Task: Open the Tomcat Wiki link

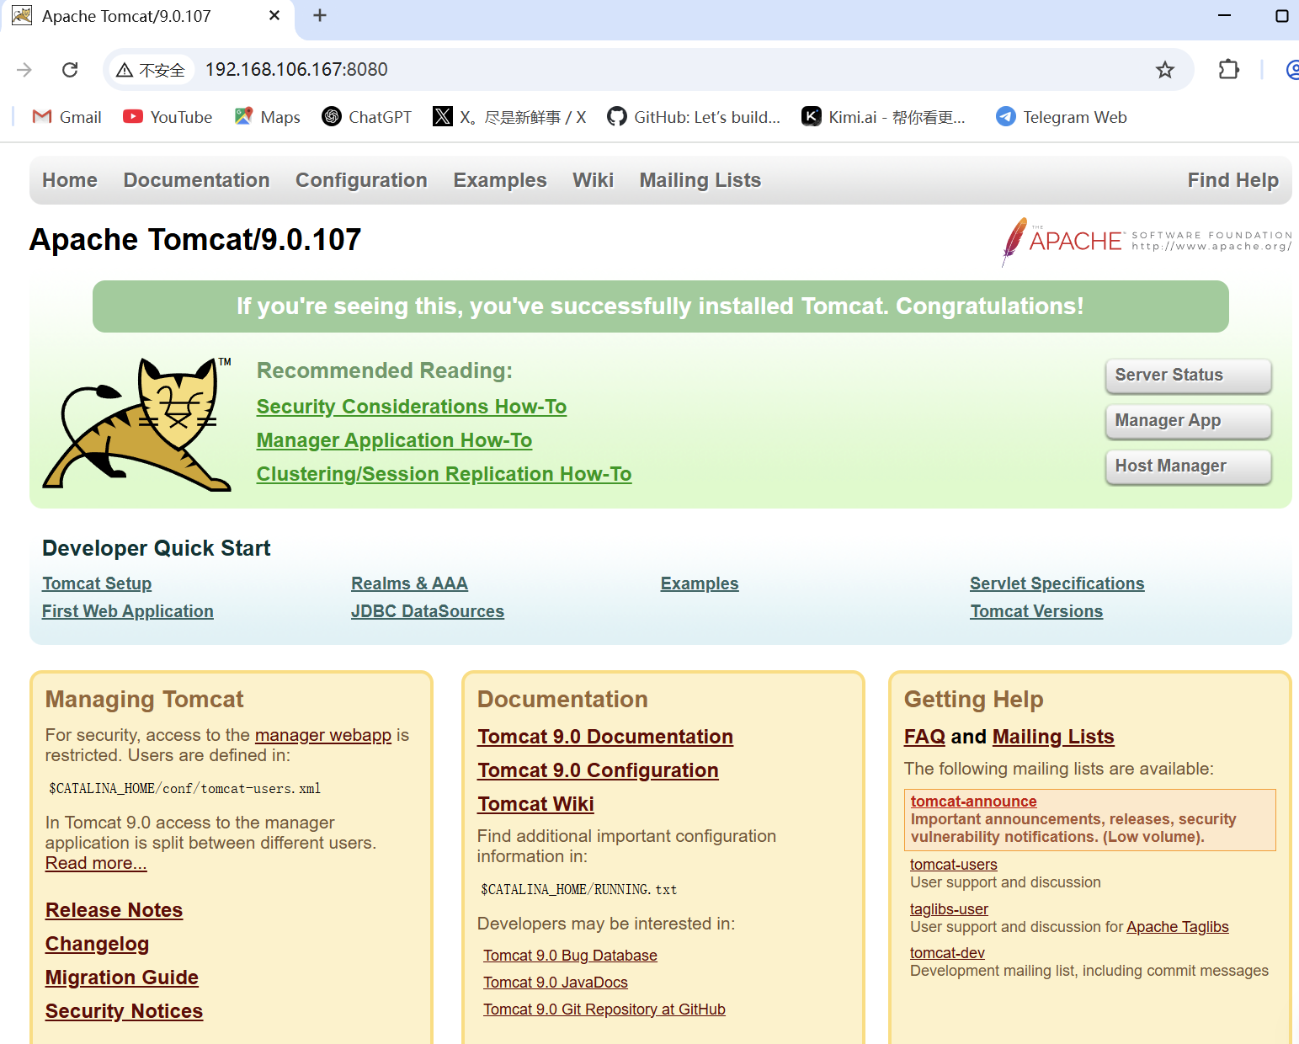Action: (535, 804)
